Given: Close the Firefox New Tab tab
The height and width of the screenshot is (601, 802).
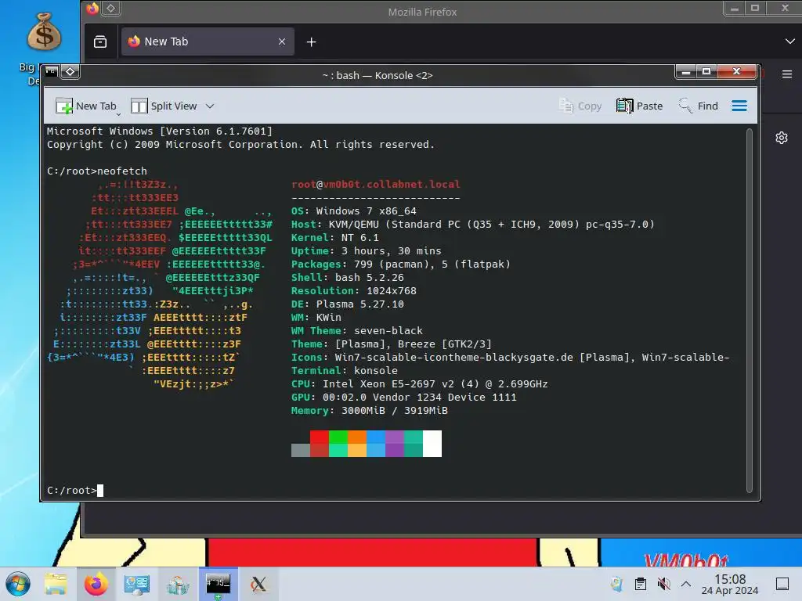Looking at the screenshot, I should [x=282, y=41].
